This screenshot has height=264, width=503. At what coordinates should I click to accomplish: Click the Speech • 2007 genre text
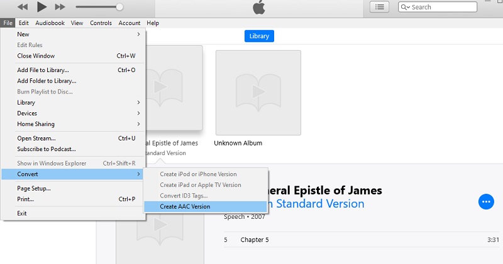click(x=245, y=216)
